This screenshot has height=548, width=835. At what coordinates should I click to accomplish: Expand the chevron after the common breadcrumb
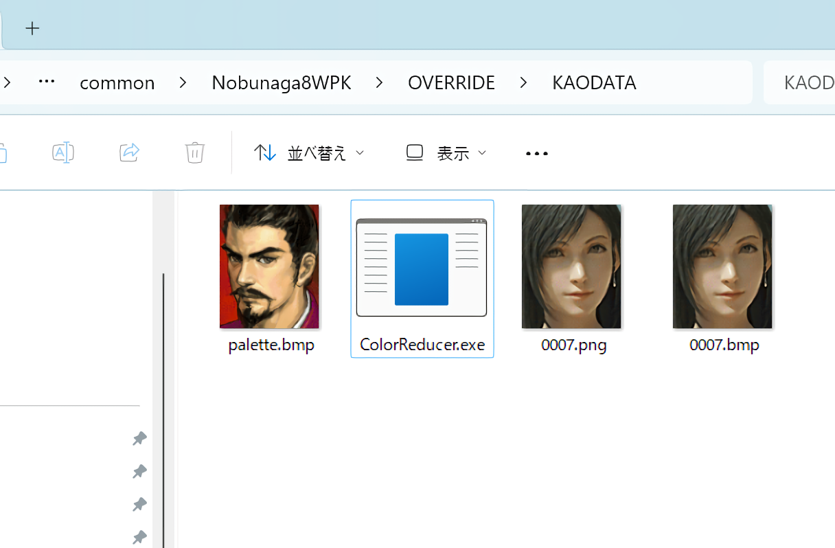(x=183, y=83)
